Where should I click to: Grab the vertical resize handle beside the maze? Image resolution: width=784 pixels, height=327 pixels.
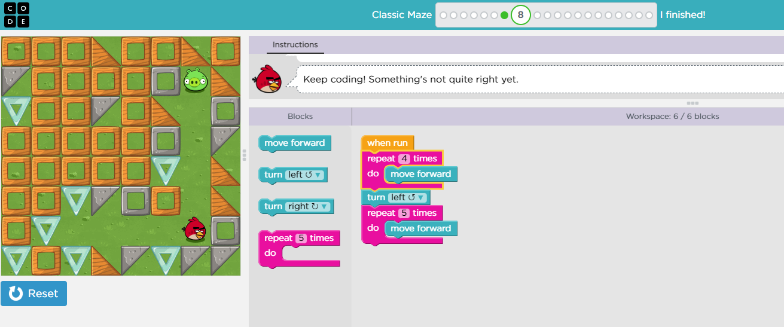[244, 155]
